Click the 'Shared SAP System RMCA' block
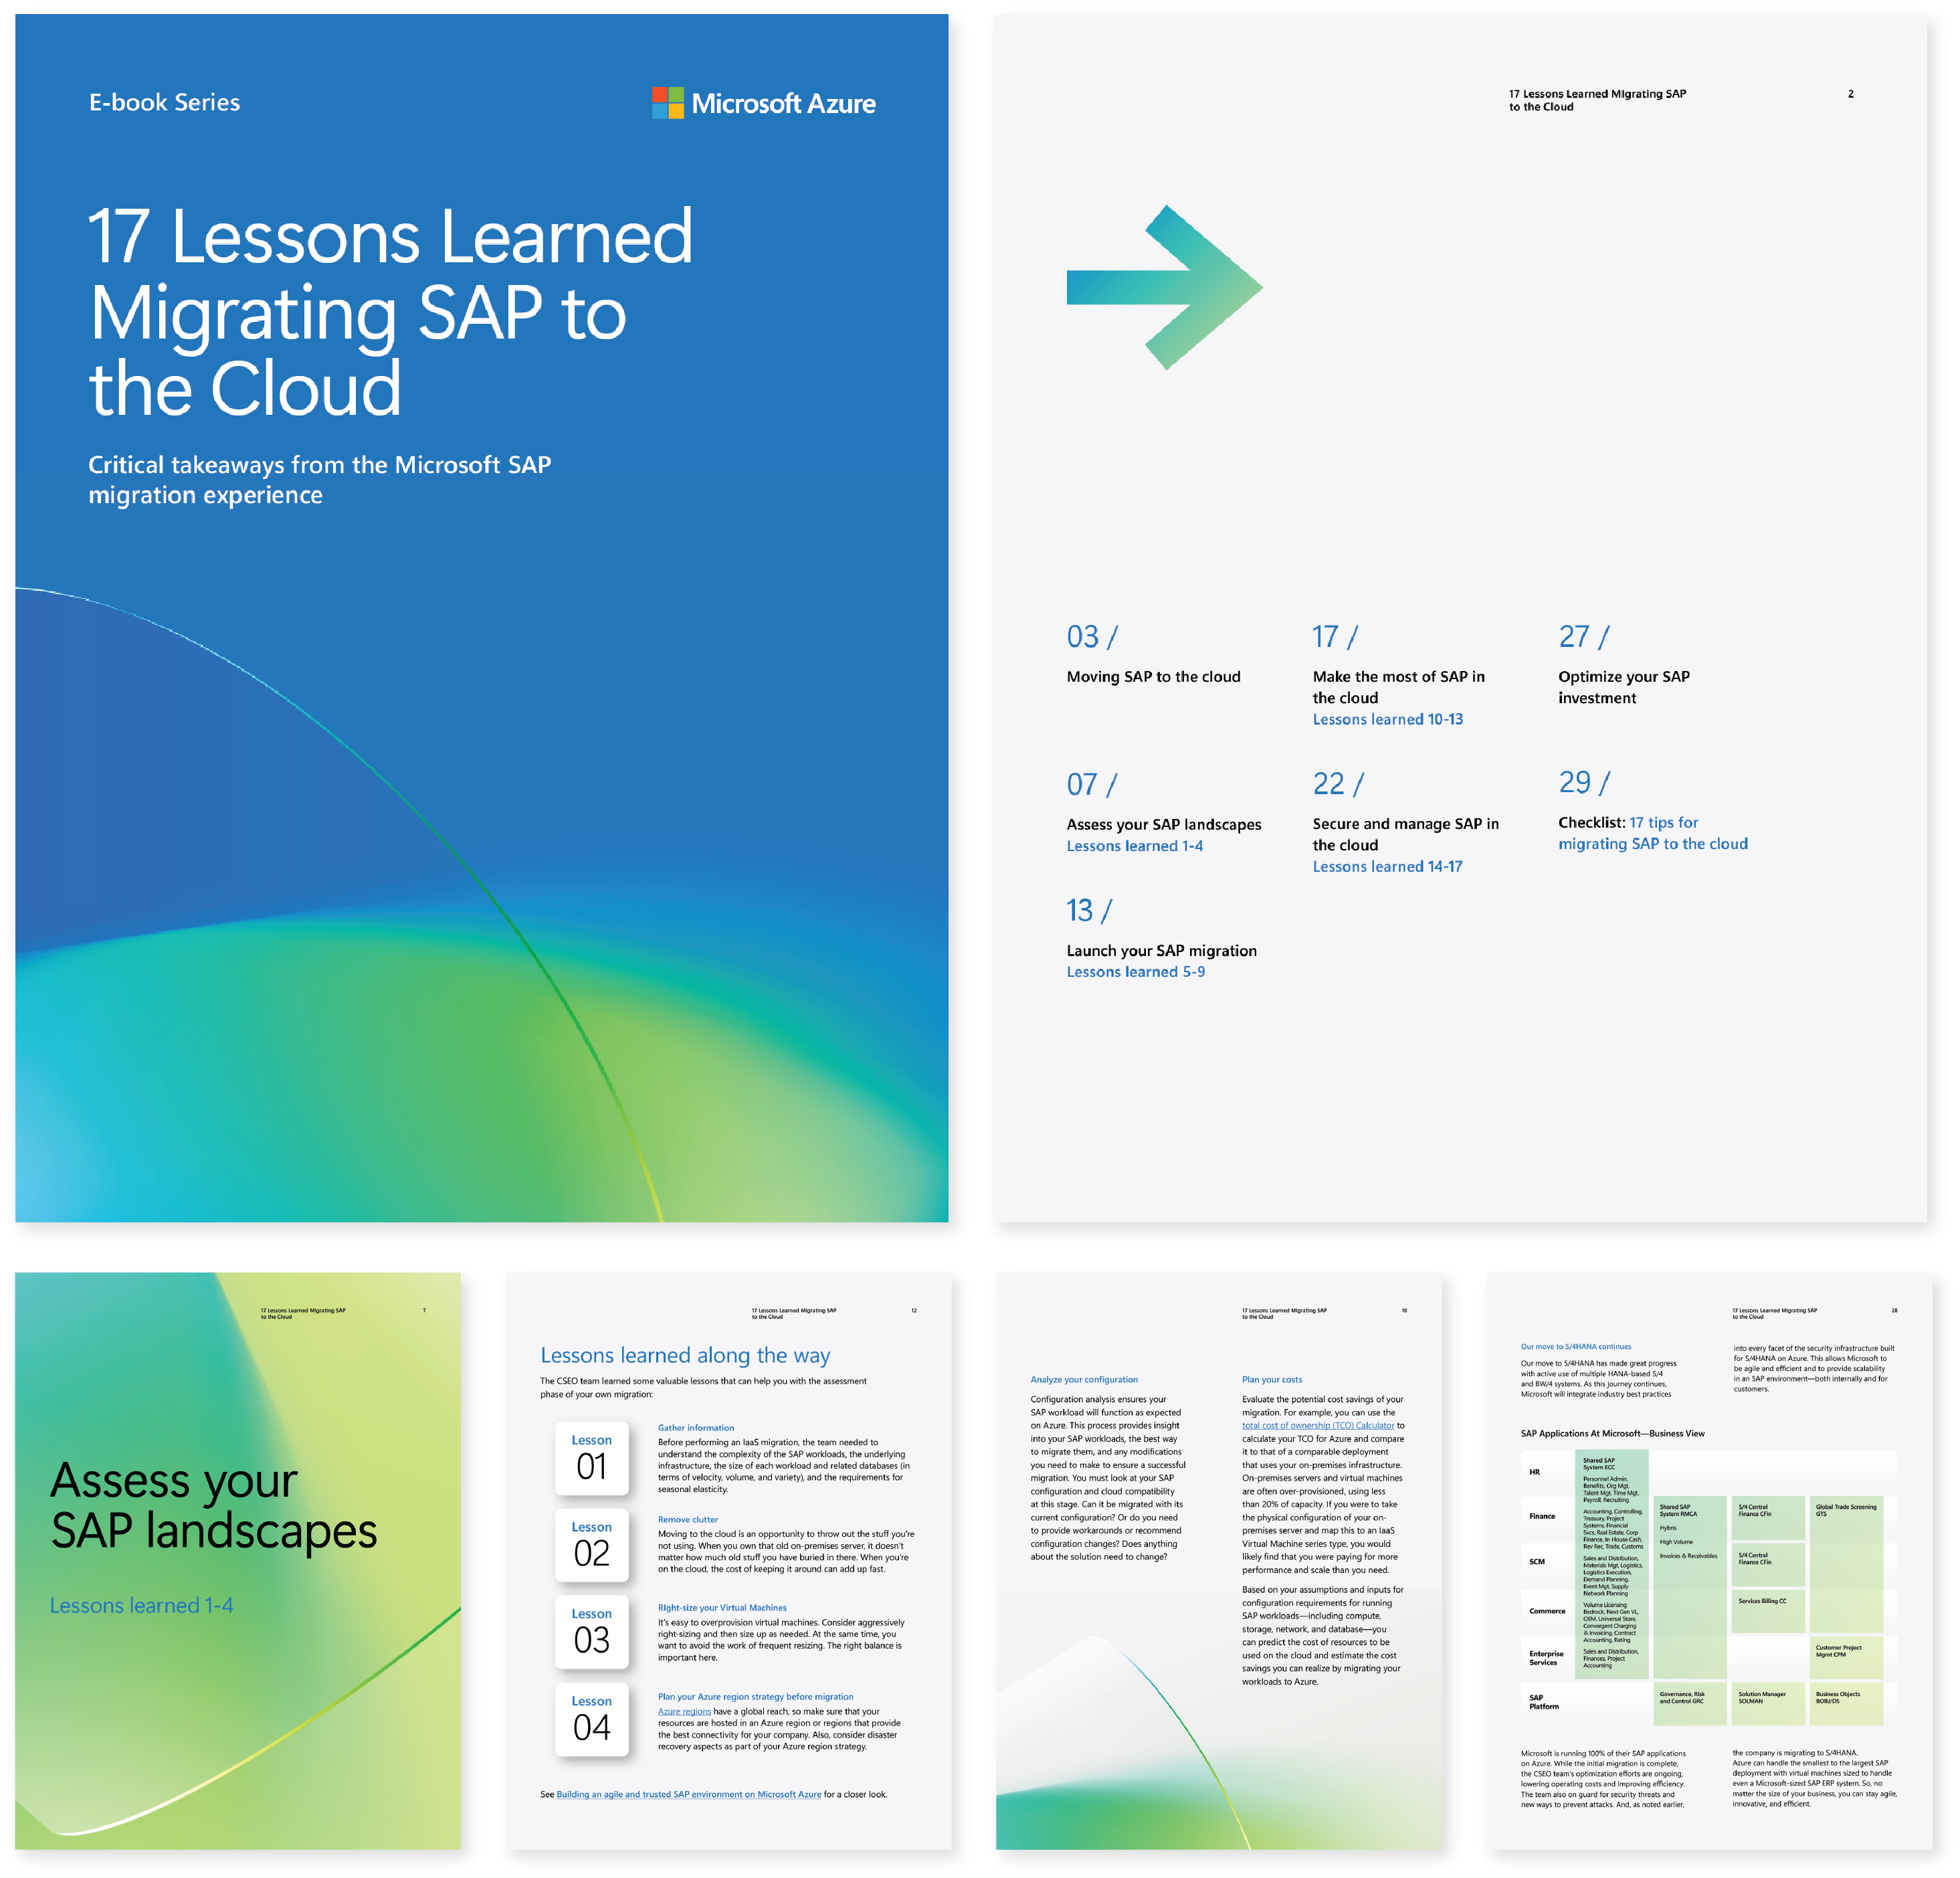This screenshot has height=1878, width=1960. tap(1689, 1587)
